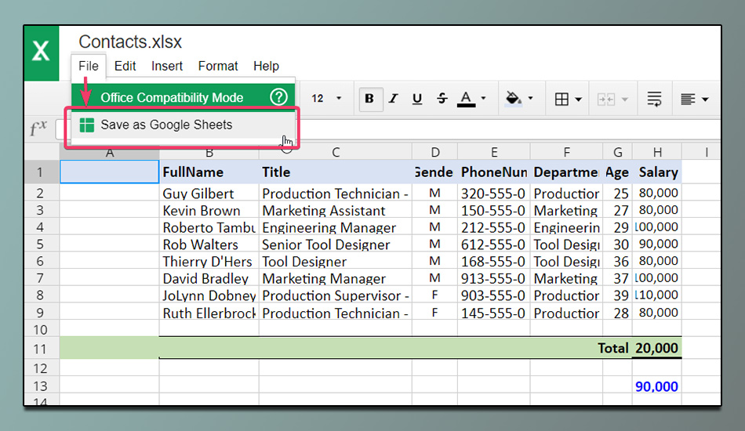The width and height of the screenshot is (745, 431).
Task: Click the horizontal align icon
Action: point(688,100)
